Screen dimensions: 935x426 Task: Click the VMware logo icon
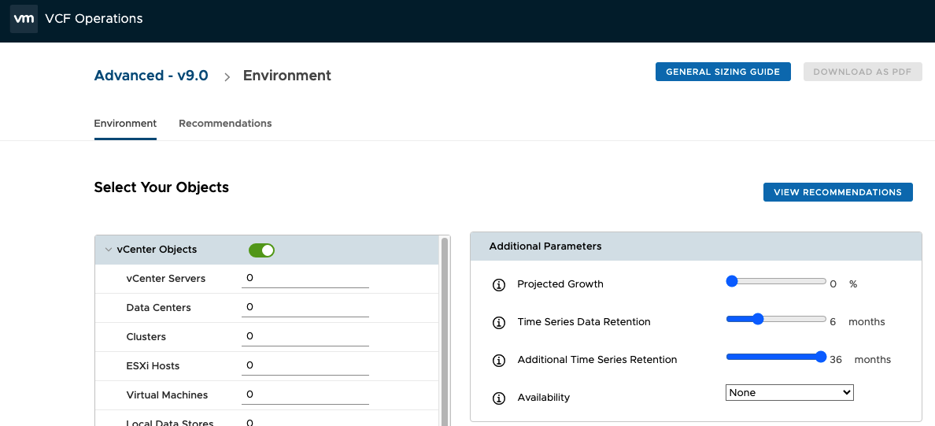24,19
